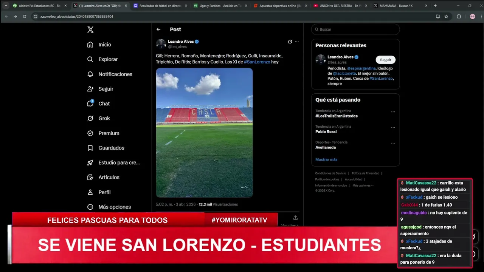Click the Buscar search field
484x272 pixels.
tap(355, 29)
